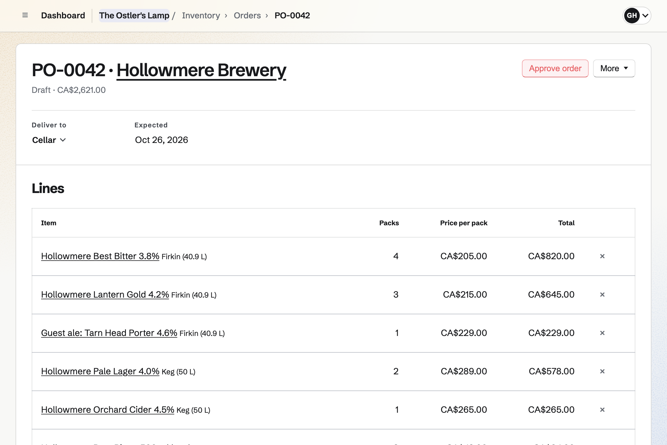Click packs value 4 for Best Bitter
667x445 pixels.
pos(396,256)
